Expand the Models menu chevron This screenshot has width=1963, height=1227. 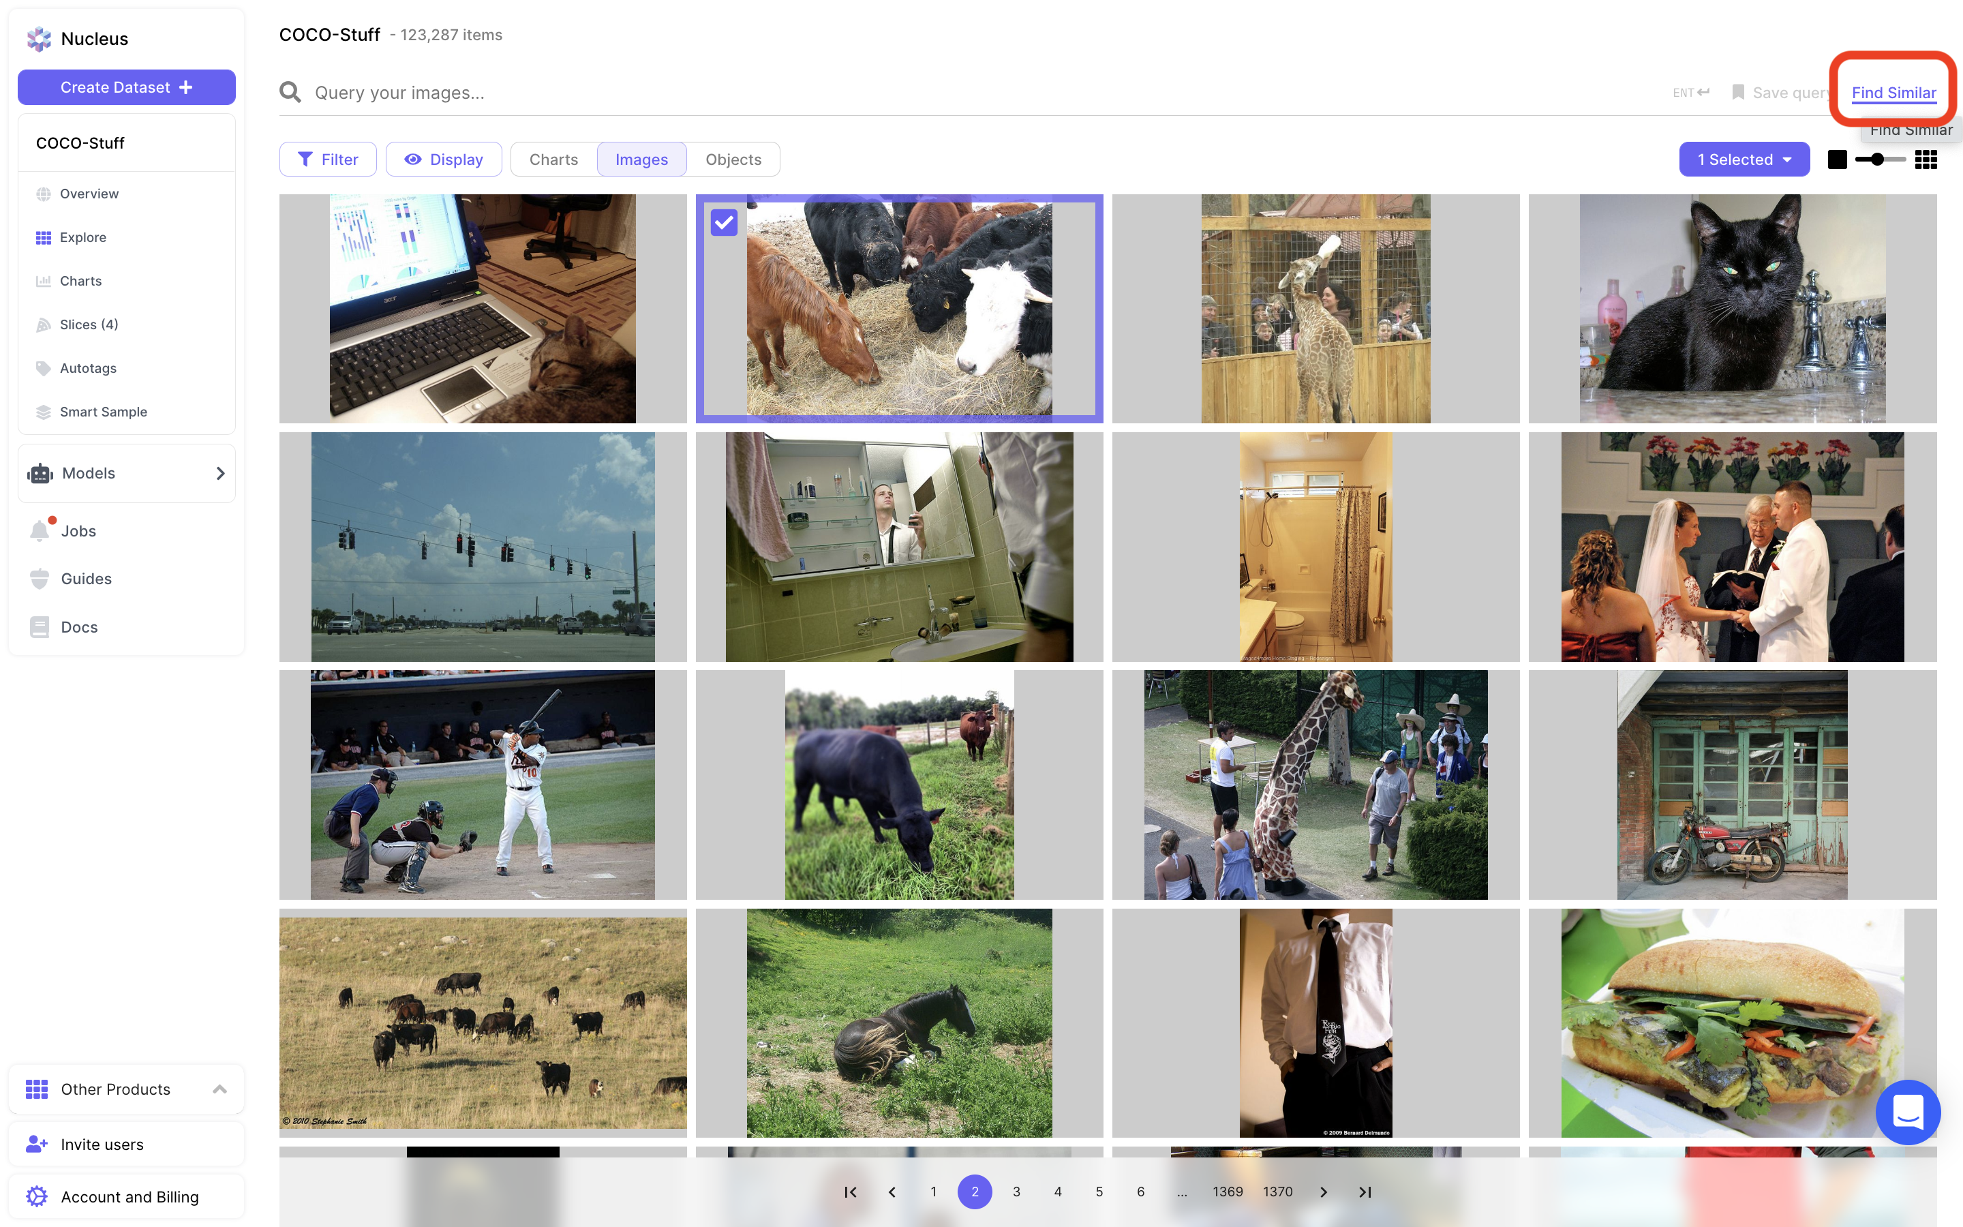point(220,473)
